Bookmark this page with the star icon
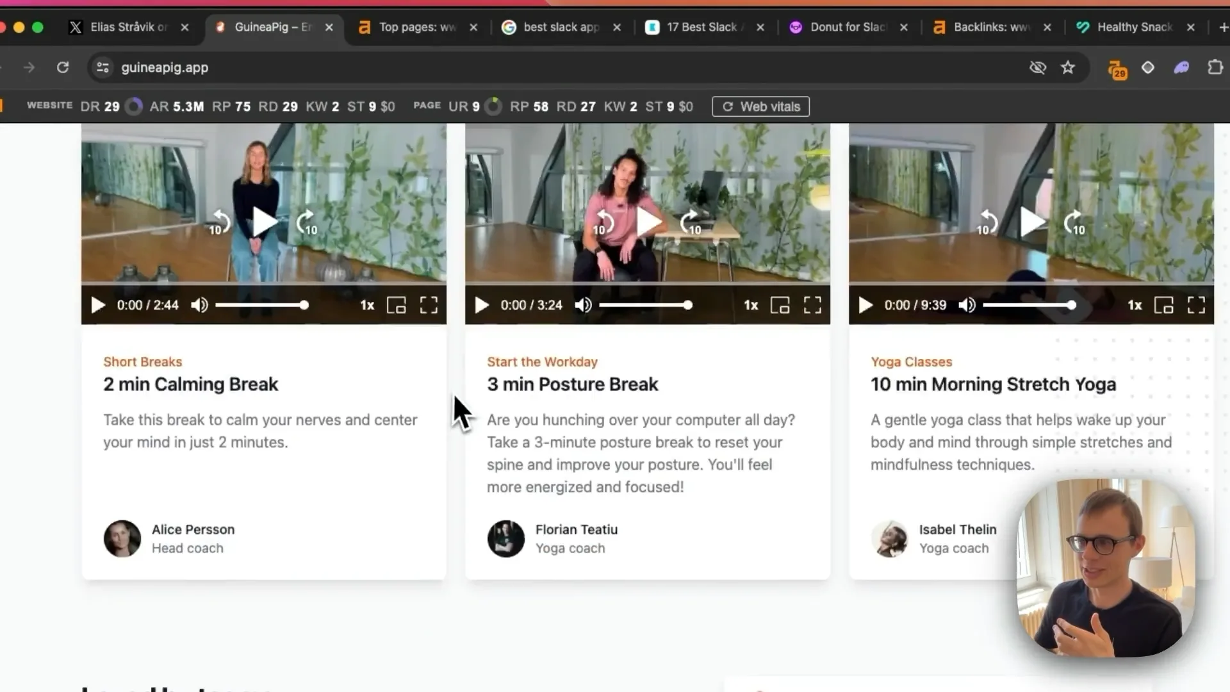The height and width of the screenshot is (692, 1230). point(1067,67)
